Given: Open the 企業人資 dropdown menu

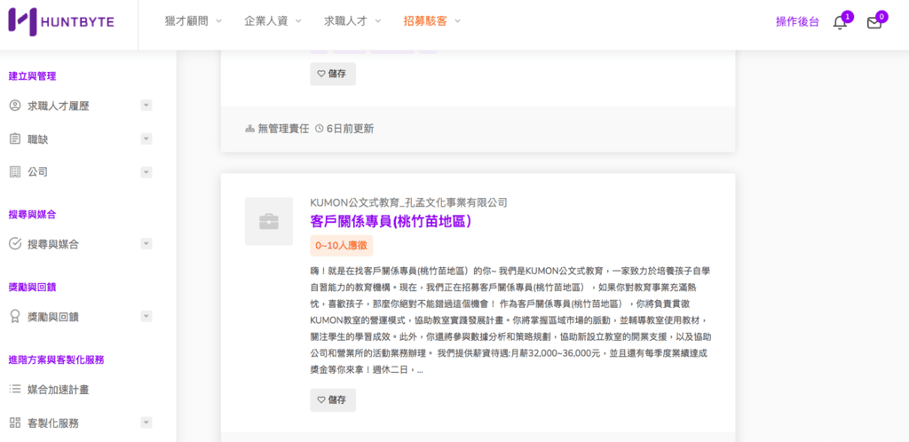Looking at the screenshot, I should pos(273,20).
